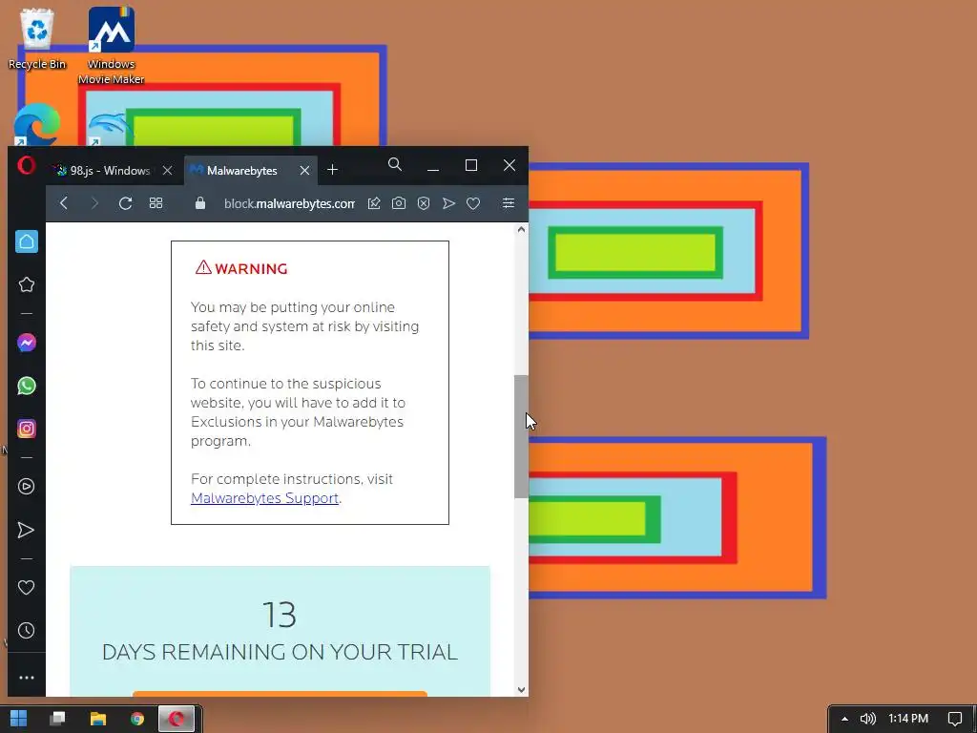Add page to bookmarks with heart icon
This screenshot has height=733, width=977.
click(473, 203)
